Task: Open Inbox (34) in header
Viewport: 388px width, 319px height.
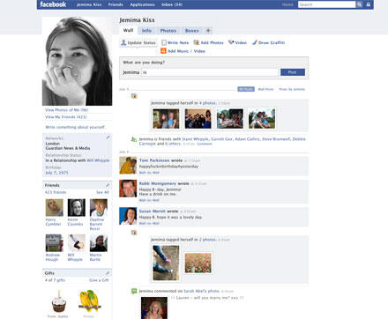Action: tap(172, 4)
